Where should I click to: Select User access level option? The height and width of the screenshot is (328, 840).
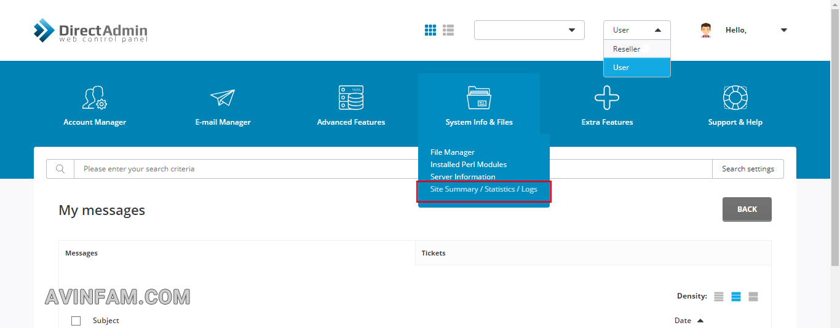637,68
